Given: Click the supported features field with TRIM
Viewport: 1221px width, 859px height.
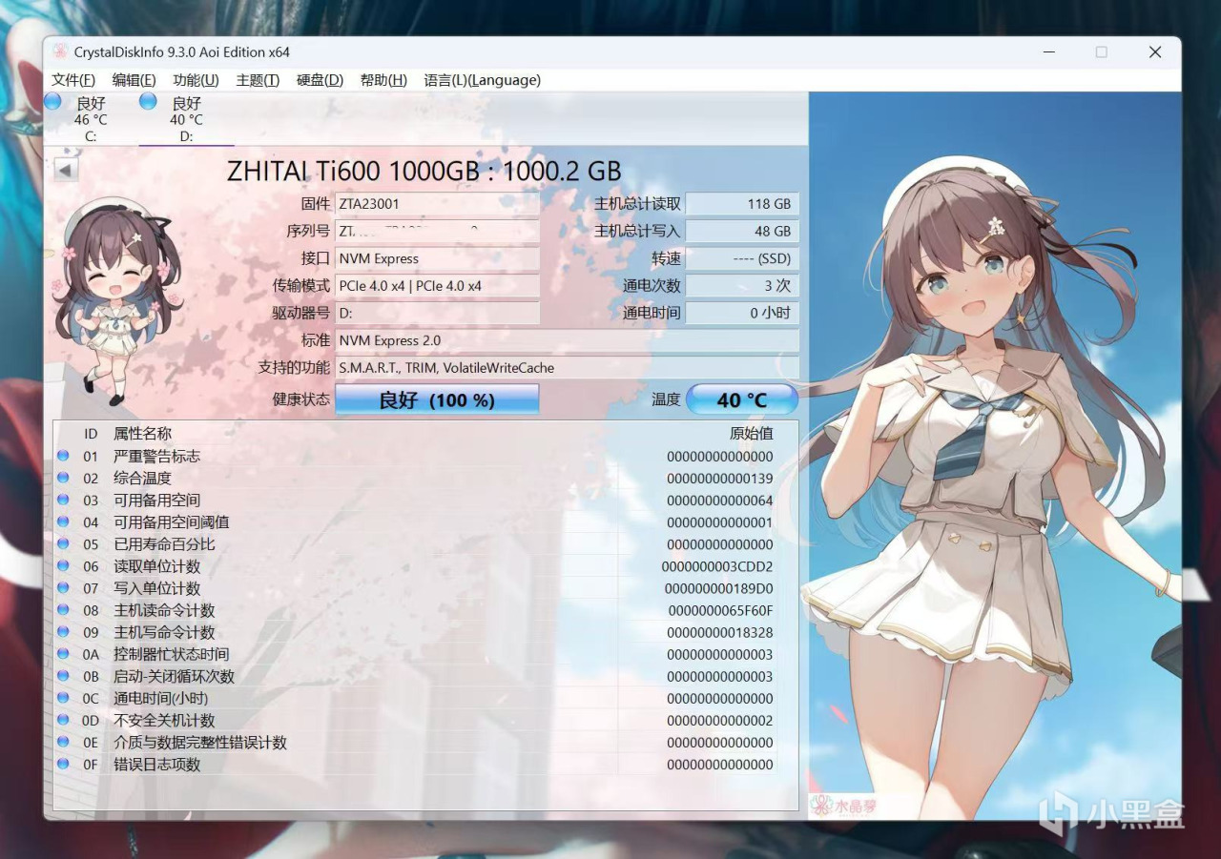Looking at the screenshot, I should (567, 367).
